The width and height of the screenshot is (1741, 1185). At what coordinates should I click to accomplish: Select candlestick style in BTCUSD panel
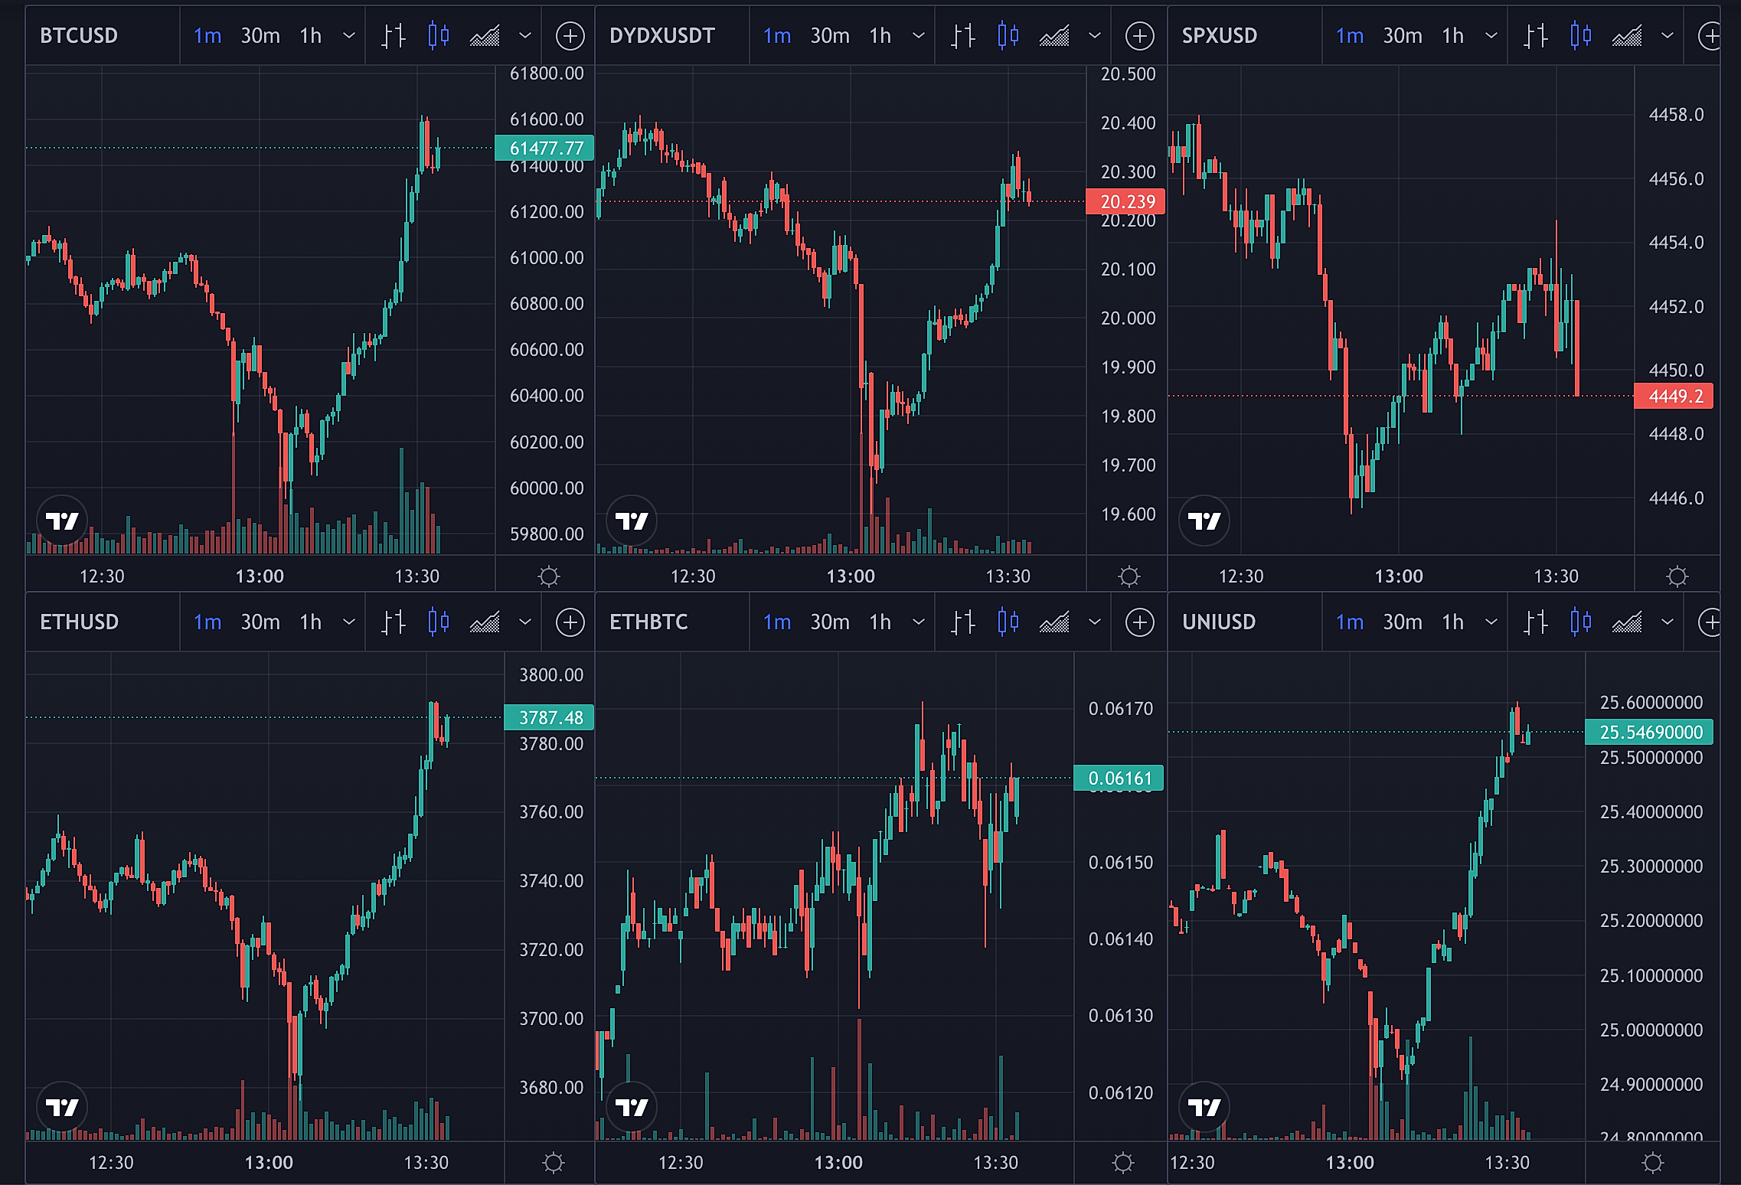coord(439,36)
